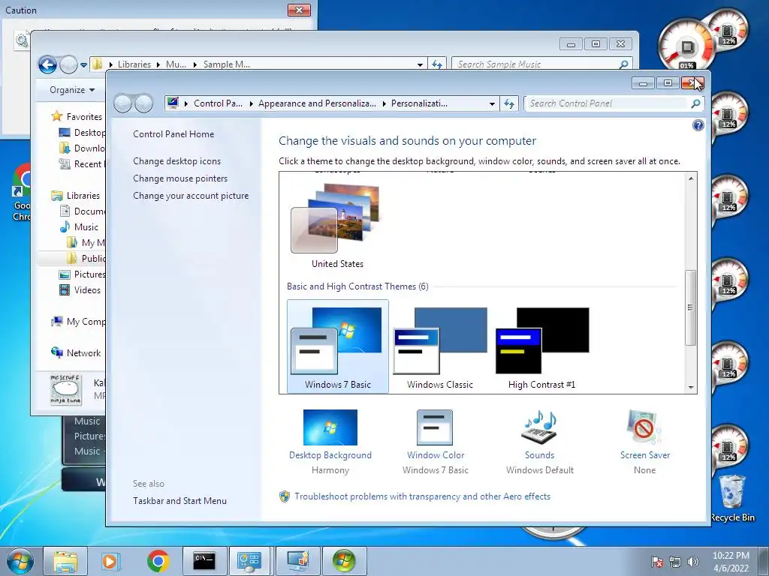Select Pictures library in Explorer navigation pane

(82, 274)
